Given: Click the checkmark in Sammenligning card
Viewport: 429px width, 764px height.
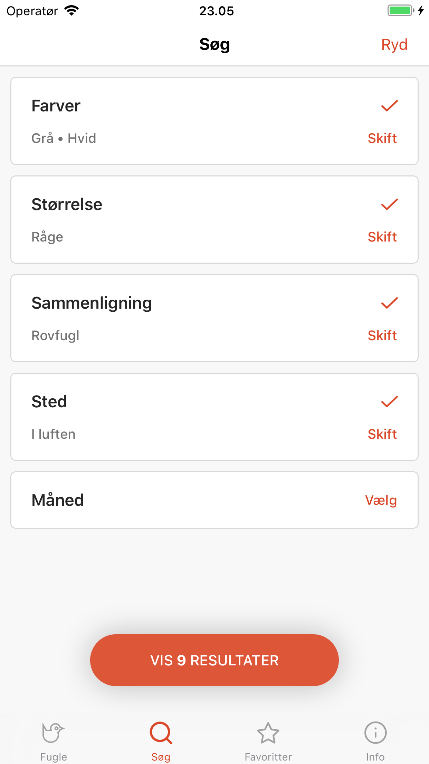Looking at the screenshot, I should [389, 303].
